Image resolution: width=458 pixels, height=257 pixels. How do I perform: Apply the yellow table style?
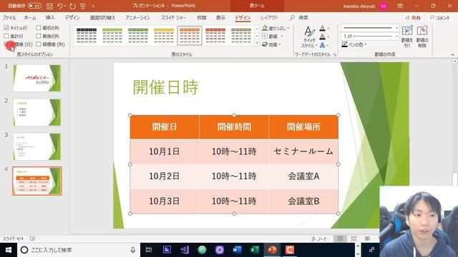pos(164,36)
